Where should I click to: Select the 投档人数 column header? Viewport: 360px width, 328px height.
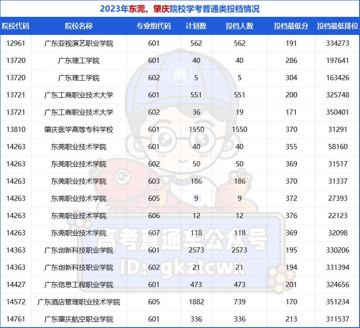coord(239,26)
